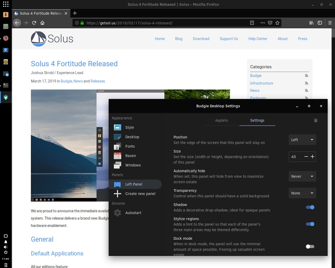Click the power icon in the panel
Image resolution: width=335 pixels, height=268 pixels.
(6, 252)
